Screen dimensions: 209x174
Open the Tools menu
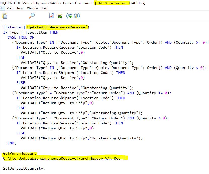pos(21,8)
